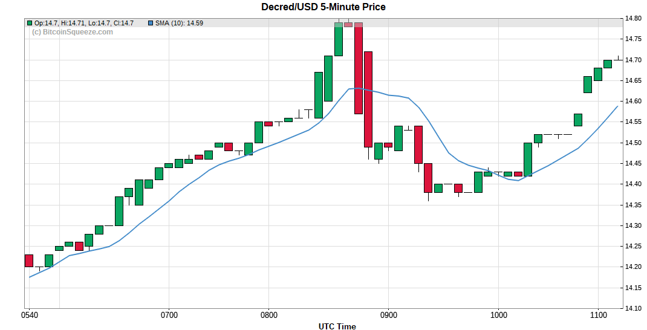Click the 0800 time axis label

(268, 316)
